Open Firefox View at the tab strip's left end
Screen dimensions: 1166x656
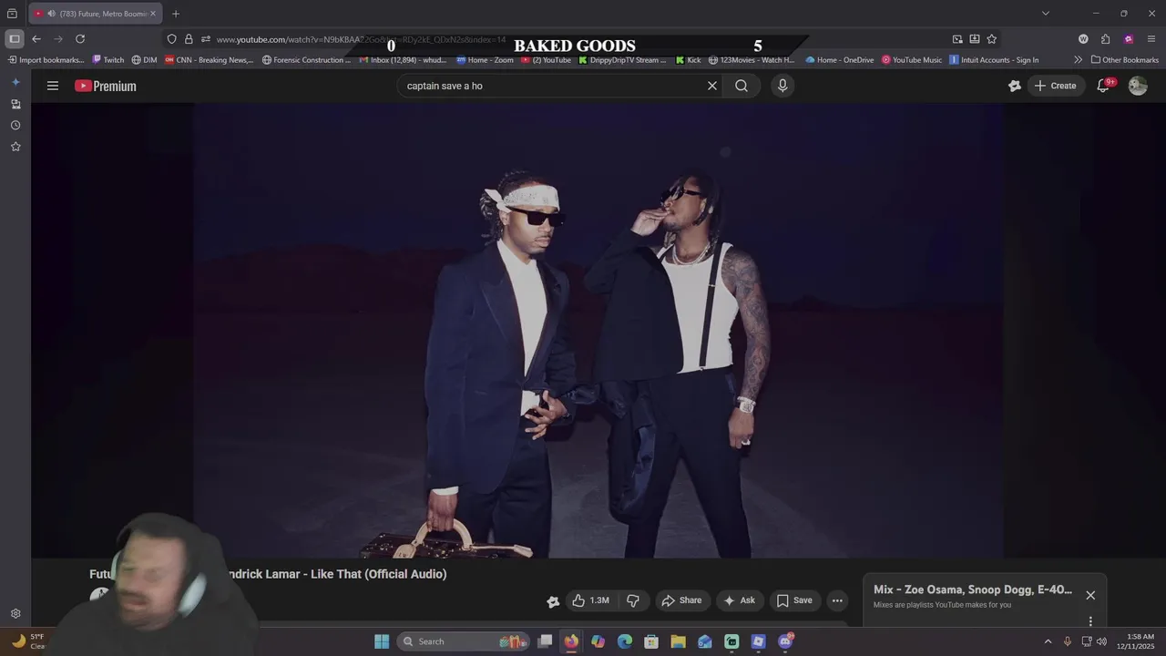pos(12,14)
